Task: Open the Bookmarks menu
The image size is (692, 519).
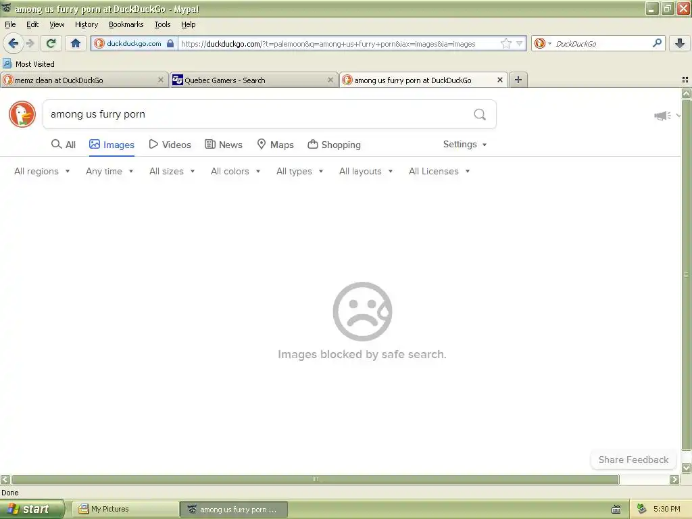Action: pos(126,24)
